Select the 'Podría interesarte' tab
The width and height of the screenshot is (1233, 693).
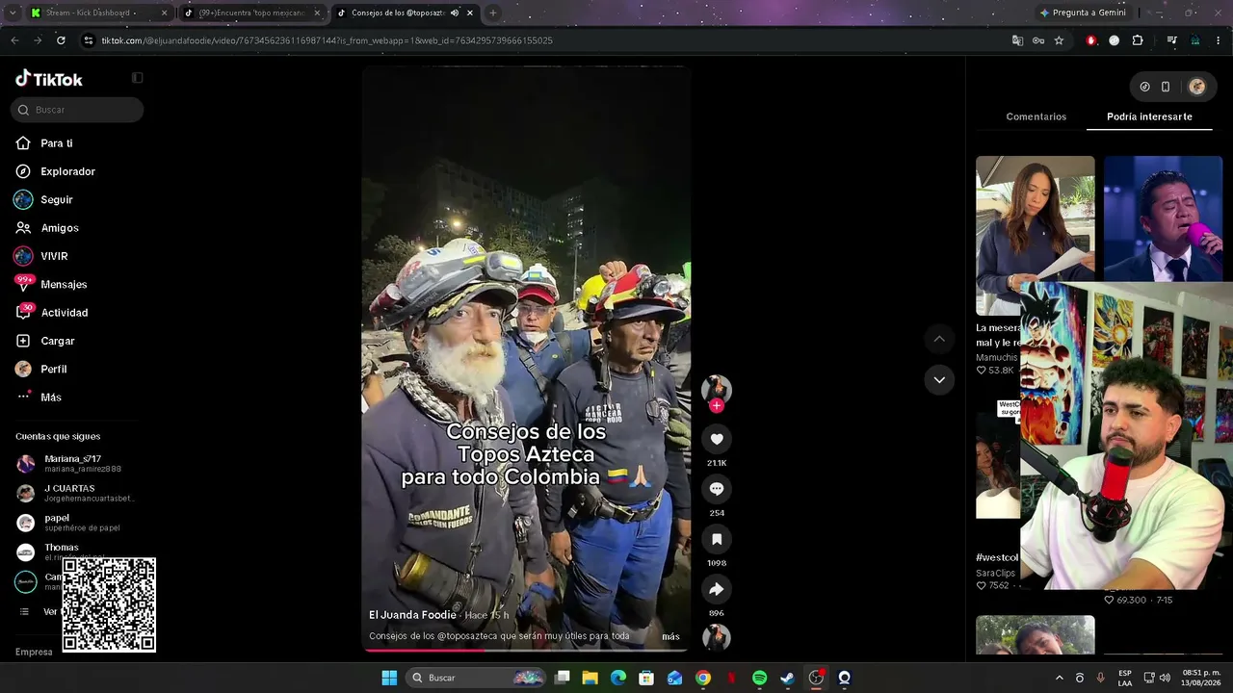point(1149,116)
